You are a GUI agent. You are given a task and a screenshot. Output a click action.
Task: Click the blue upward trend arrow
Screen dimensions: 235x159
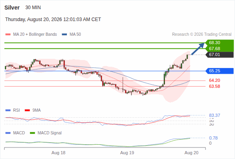click(198, 49)
